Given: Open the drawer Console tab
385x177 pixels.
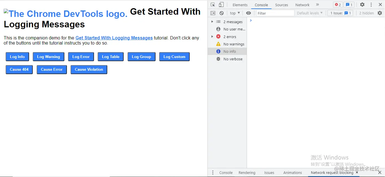Looking at the screenshot, I should pos(226,172).
